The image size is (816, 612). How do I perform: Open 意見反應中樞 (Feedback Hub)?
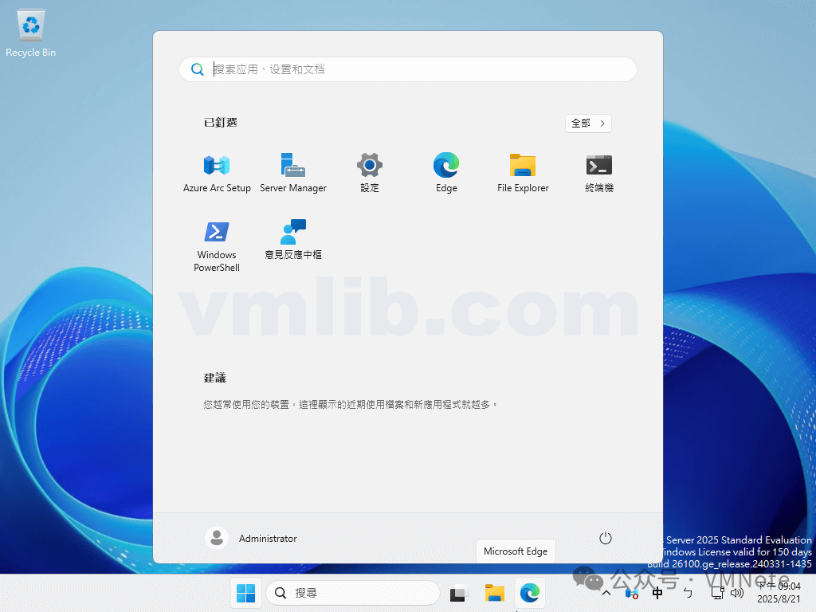click(292, 237)
